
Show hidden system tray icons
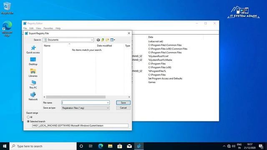[x=224, y=146]
